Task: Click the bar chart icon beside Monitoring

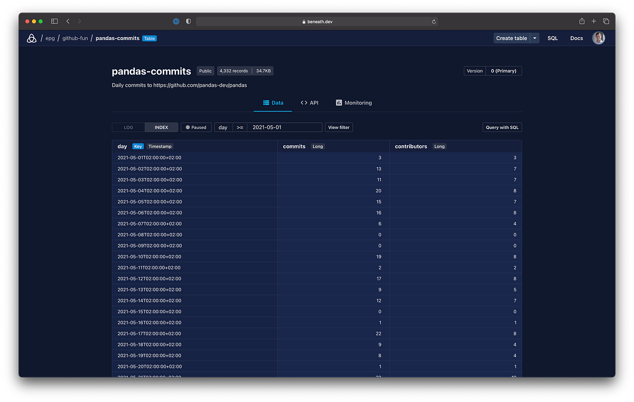Action: (x=338, y=102)
